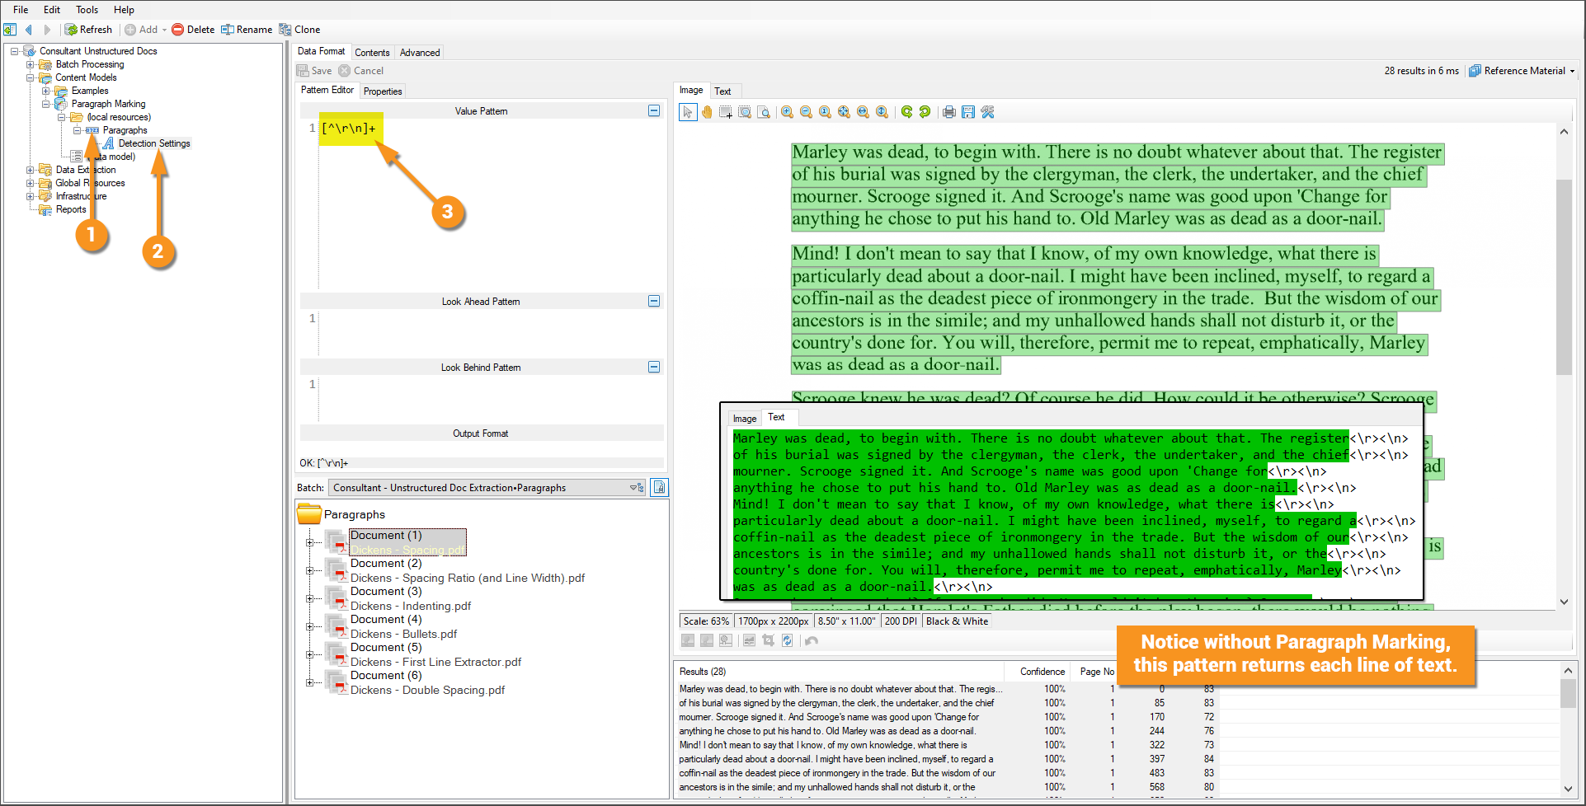The width and height of the screenshot is (1586, 806).
Task: Switch to the Advanced tab
Action: pyautogui.click(x=420, y=52)
